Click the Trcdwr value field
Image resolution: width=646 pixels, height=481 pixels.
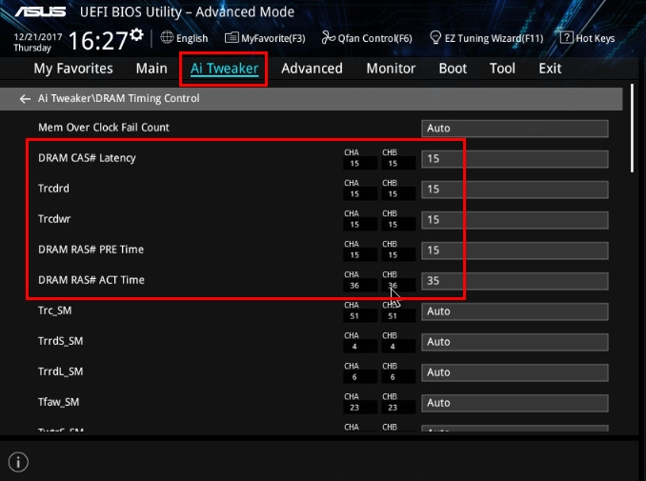pos(515,219)
